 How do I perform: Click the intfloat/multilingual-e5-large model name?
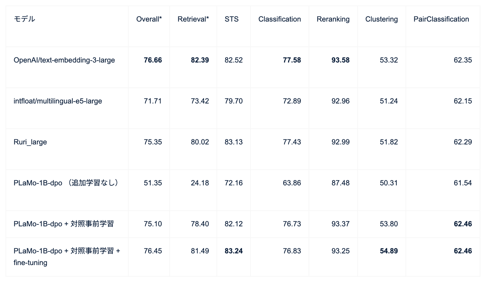pyautogui.click(x=58, y=101)
